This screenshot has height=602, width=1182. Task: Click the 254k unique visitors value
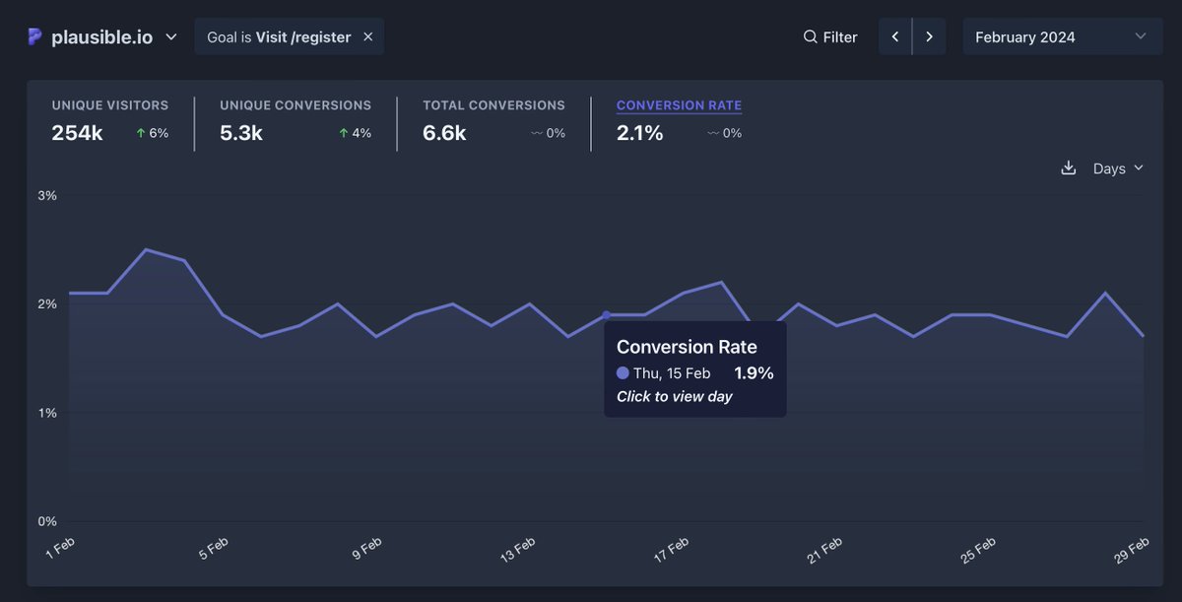coord(77,133)
